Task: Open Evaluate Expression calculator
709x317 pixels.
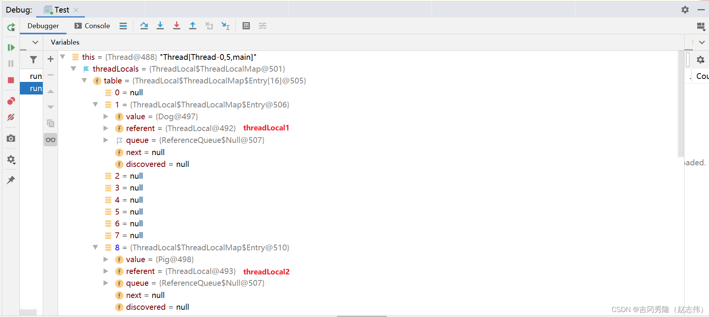Action: pos(246,26)
